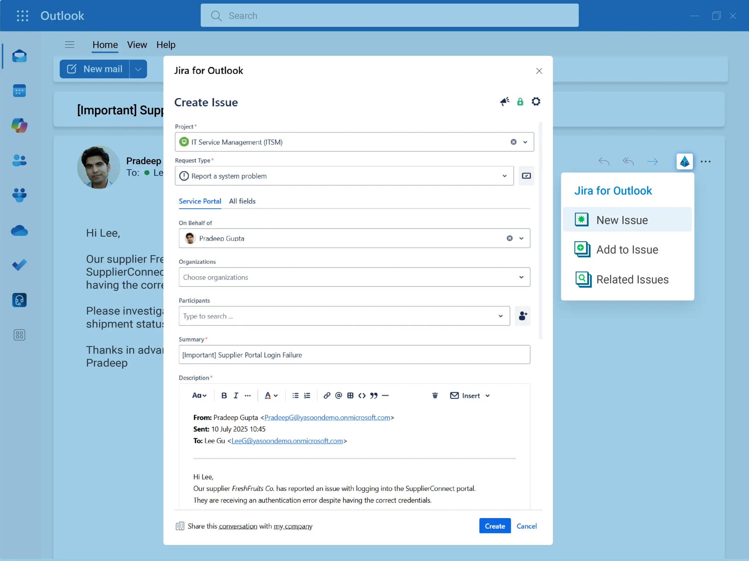
Task: Insert a bullet list
Action: pos(295,395)
